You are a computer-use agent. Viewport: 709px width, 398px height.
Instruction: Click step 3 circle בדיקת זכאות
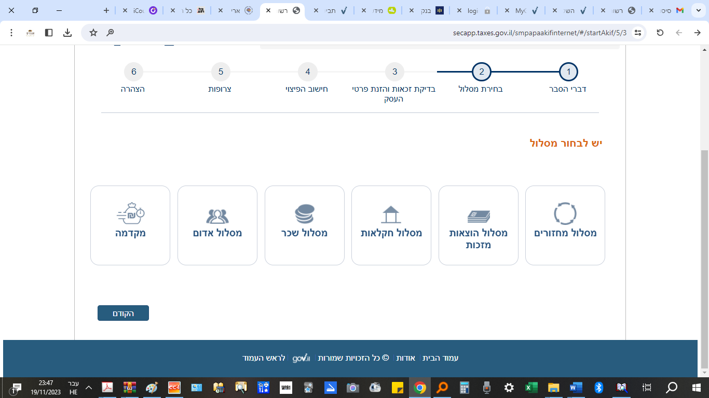tap(395, 72)
